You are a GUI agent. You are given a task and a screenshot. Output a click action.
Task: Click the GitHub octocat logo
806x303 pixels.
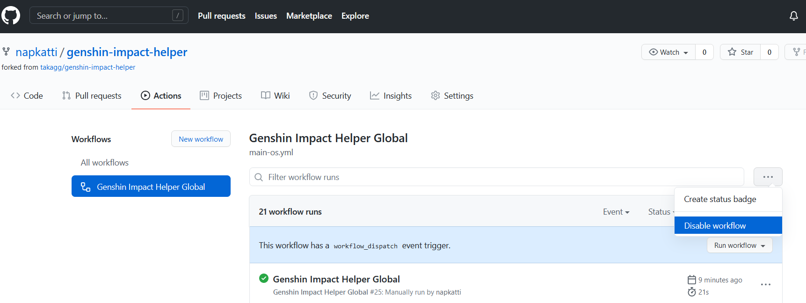pyautogui.click(x=11, y=15)
